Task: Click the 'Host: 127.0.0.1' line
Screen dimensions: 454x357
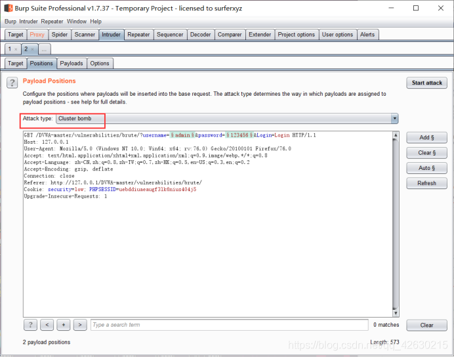Action: pos(47,142)
